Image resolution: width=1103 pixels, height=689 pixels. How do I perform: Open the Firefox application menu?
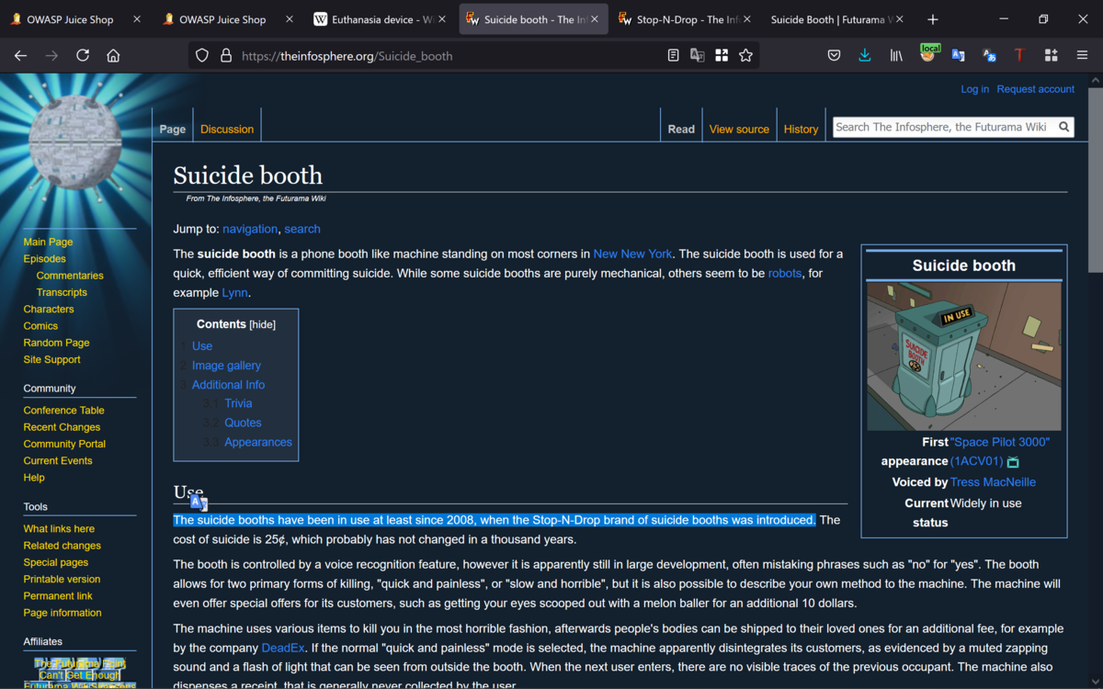click(x=1082, y=56)
